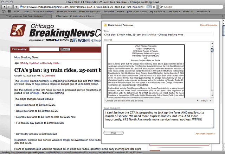The width and height of the screenshot is (225, 154).
Task: Click the Share on Facebook bookmarklet
Action: coord(43,12)
